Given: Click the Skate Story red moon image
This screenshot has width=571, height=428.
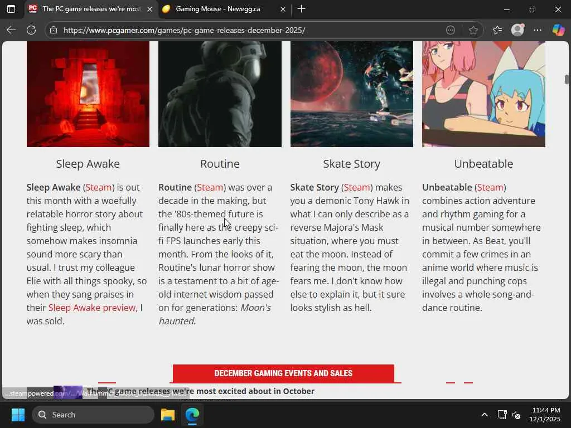Looking at the screenshot, I should 352,94.
